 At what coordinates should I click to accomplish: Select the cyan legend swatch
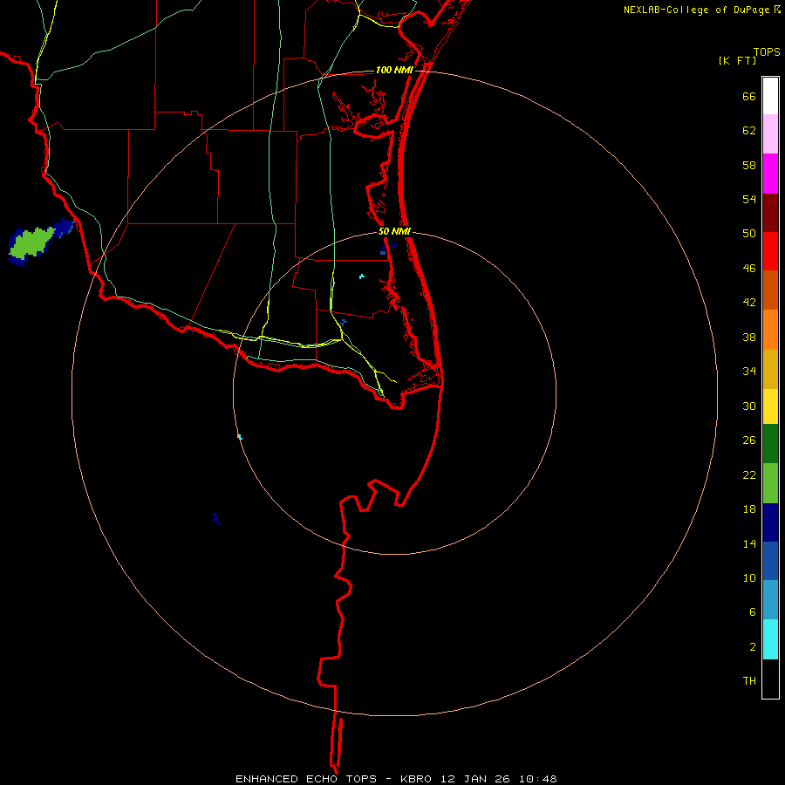[770, 639]
